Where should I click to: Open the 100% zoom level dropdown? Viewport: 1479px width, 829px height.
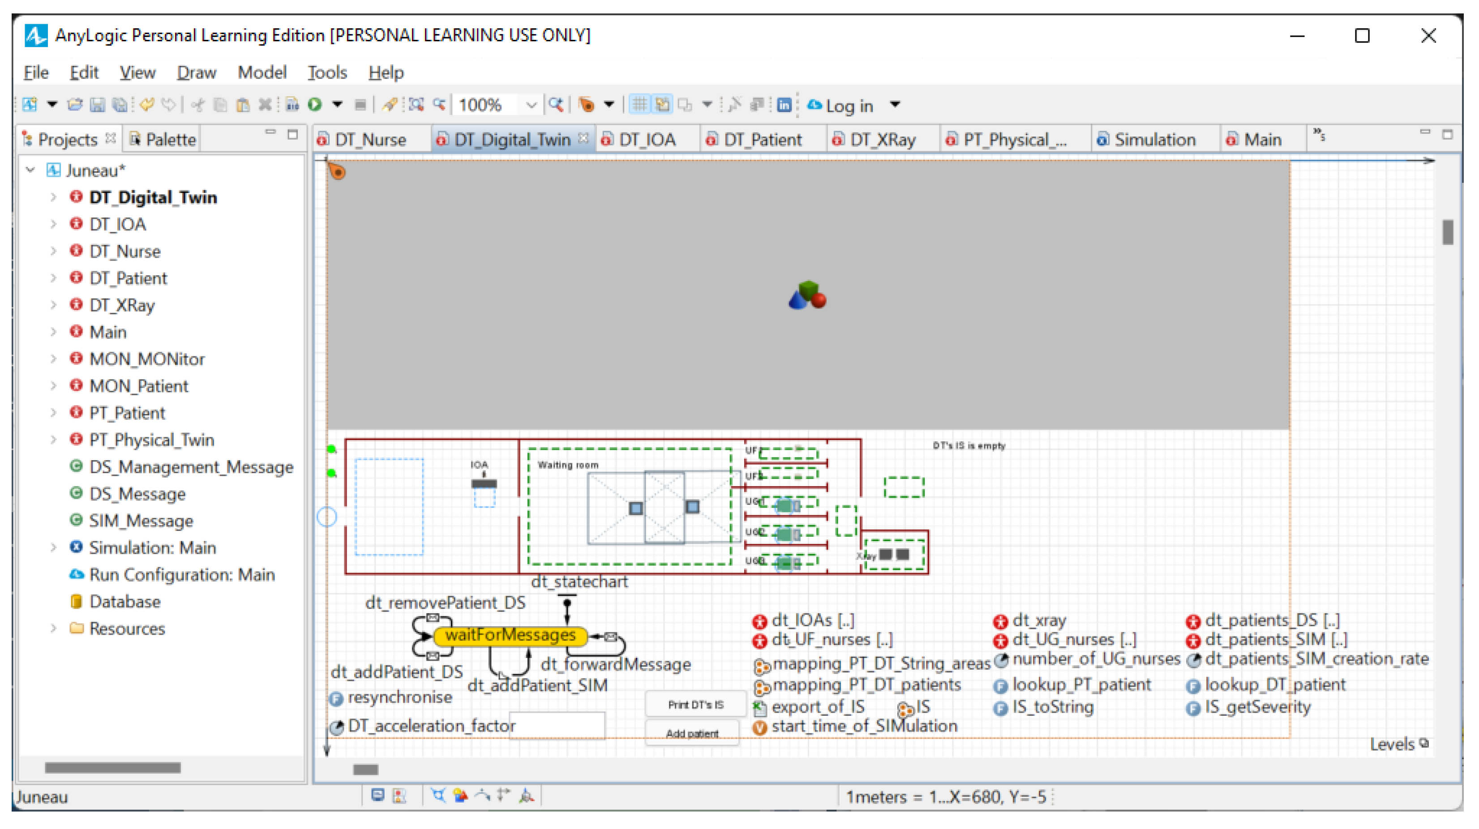531,105
